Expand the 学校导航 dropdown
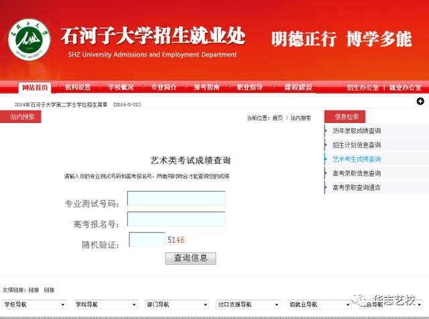 pos(35,304)
